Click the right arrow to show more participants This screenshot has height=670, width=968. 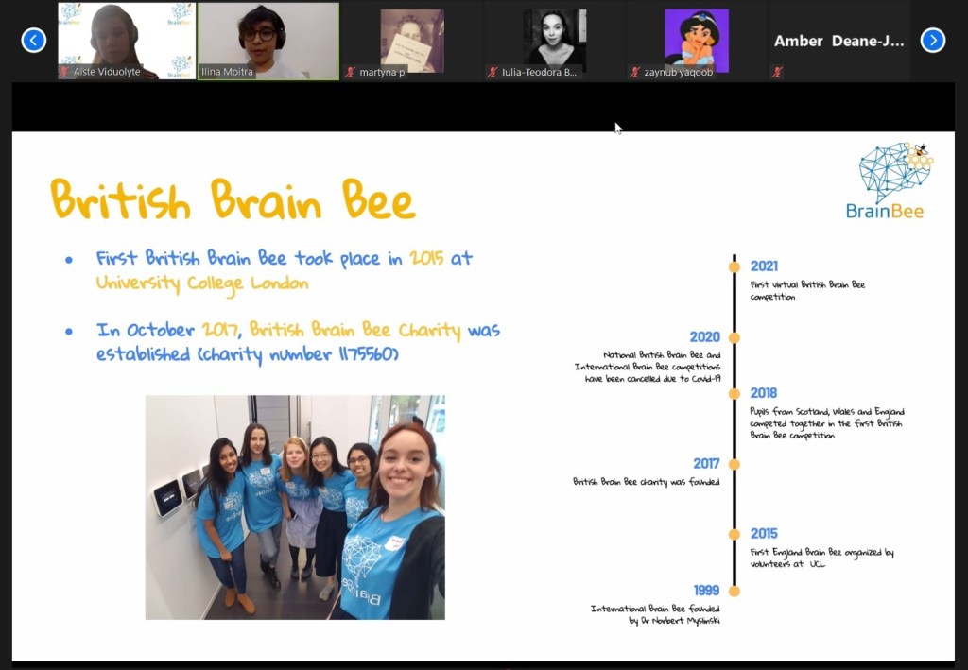coord(932,40)
